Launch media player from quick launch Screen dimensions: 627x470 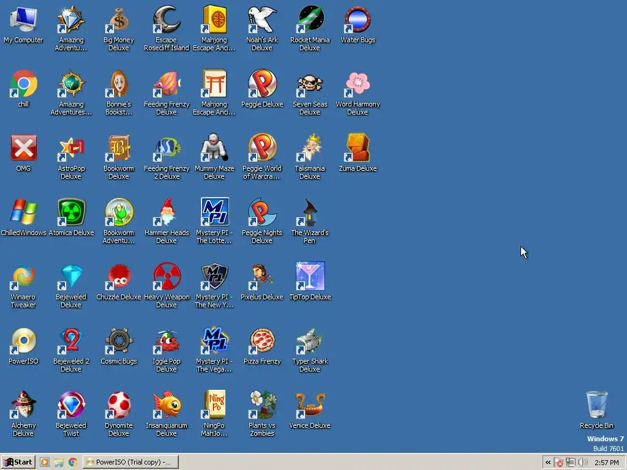pos(44,462)
